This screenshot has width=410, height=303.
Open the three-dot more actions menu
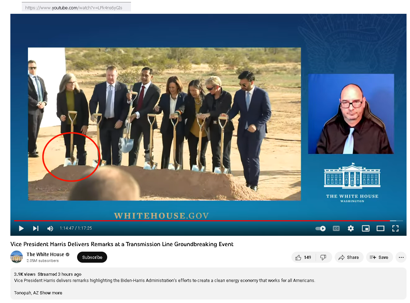pos(401,257)
